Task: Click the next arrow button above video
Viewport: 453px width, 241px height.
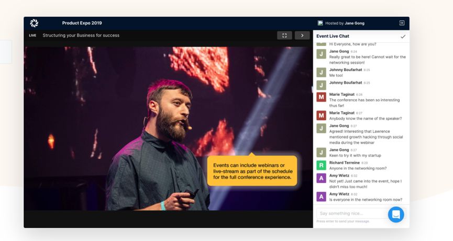Action: point(302,36)
